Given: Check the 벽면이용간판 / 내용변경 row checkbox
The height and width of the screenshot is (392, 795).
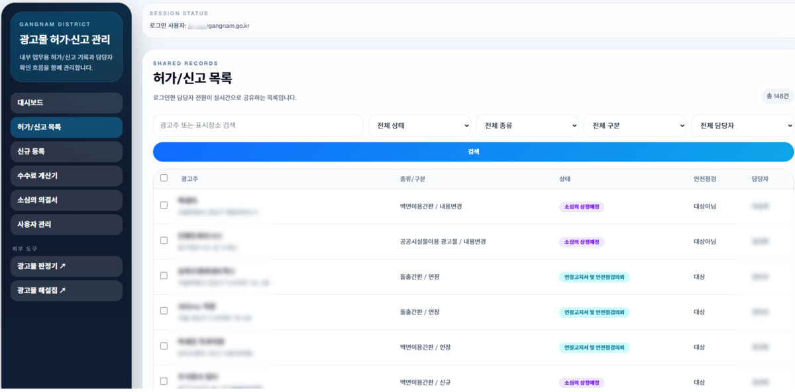Looking at the screenshot, I should click(164, 205).
